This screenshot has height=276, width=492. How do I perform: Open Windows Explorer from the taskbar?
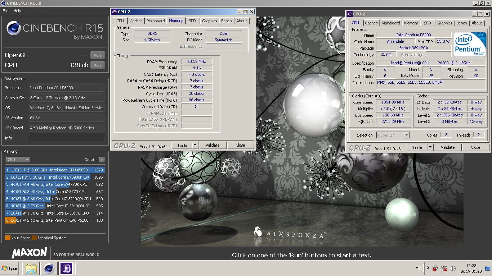pos(31,268)
